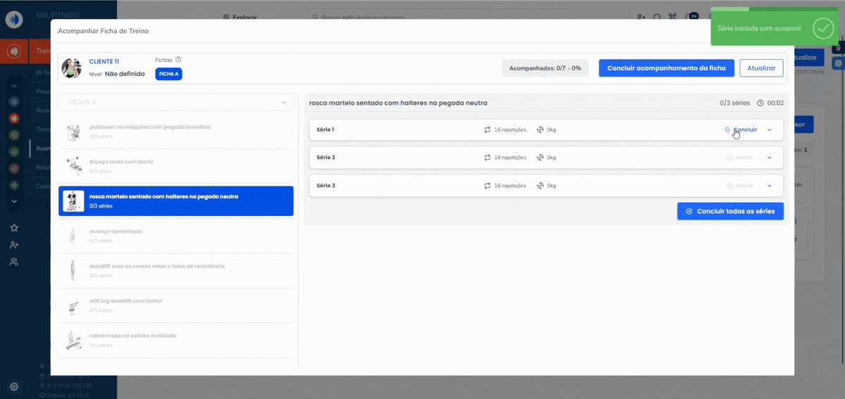Click the weight icon in Série 2
The height and width of the screenshot is (399, 845).
[x=540, y=158]
